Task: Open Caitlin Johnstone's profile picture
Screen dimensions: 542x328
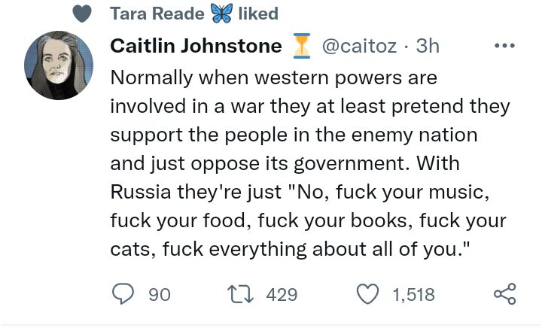Action: point(59,66)
